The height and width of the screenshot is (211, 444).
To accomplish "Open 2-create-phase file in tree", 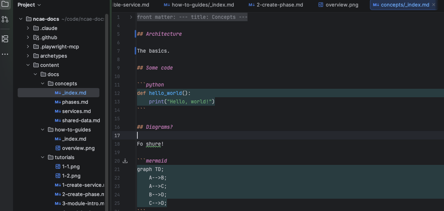I will (83, 194).
